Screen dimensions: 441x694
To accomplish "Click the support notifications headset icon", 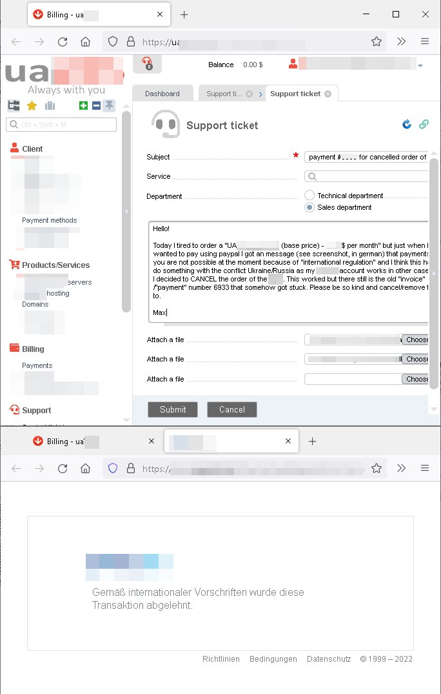I will tap(147, 63).
